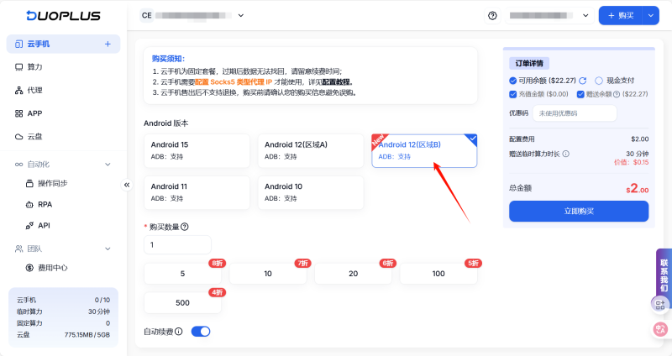Select the 现金支付 radio option
The image size is (672, 356).
tap(599, 81)
